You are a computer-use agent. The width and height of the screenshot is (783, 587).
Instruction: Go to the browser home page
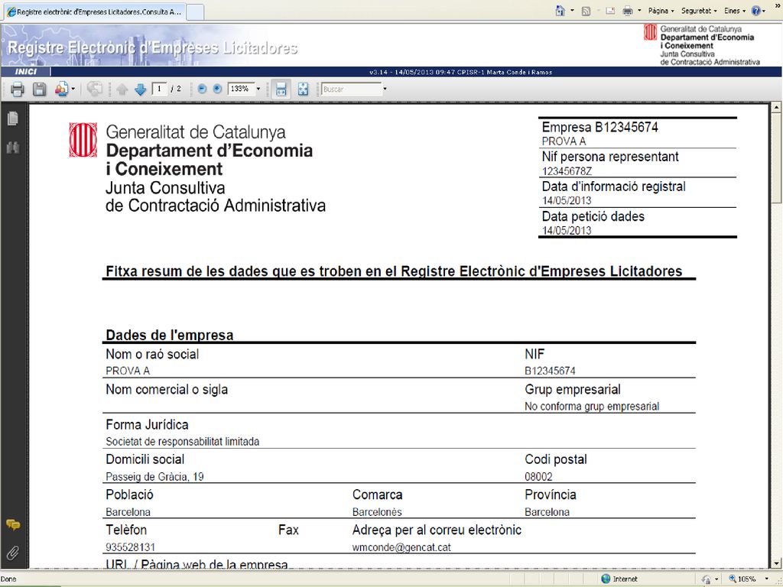pyautogui.click(x=560, y=11)
